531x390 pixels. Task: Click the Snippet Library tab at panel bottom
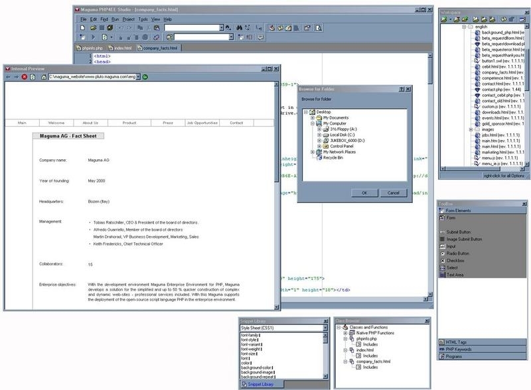point(262,384)
